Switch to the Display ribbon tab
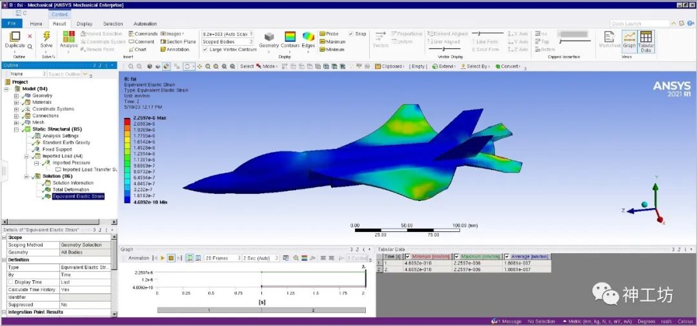 85,24
